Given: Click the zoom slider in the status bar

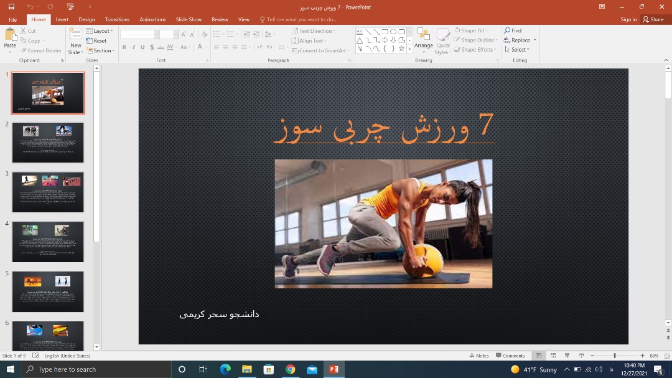Looking at the screenshot, I should coord(615,356).
